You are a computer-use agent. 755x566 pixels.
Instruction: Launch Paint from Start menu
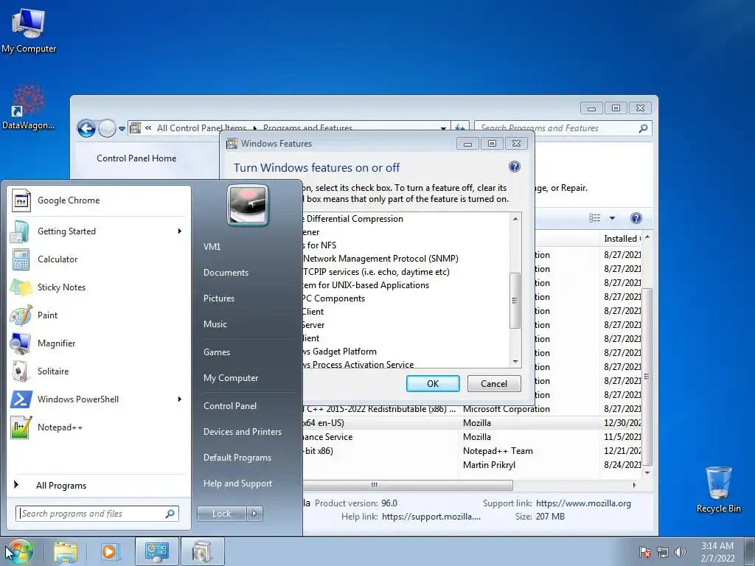pos(99,315)
